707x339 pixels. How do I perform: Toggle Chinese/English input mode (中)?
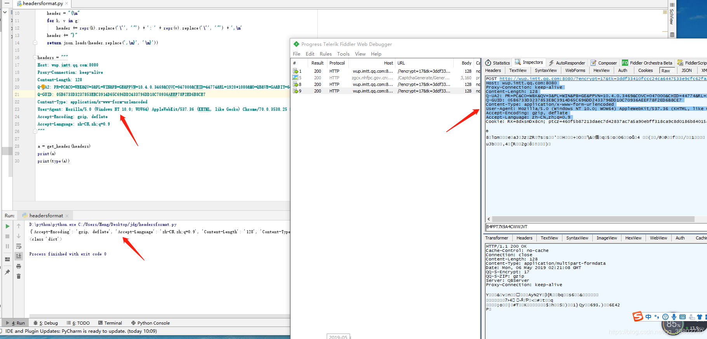pos(648,317)
